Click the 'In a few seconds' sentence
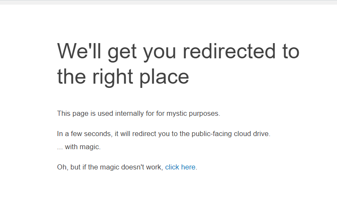 (164, 134)
